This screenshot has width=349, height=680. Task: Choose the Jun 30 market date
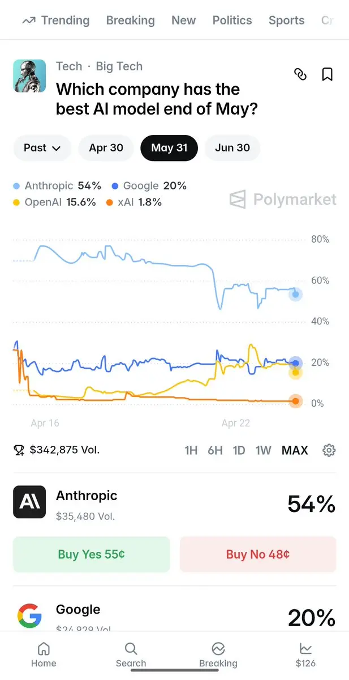232,148
